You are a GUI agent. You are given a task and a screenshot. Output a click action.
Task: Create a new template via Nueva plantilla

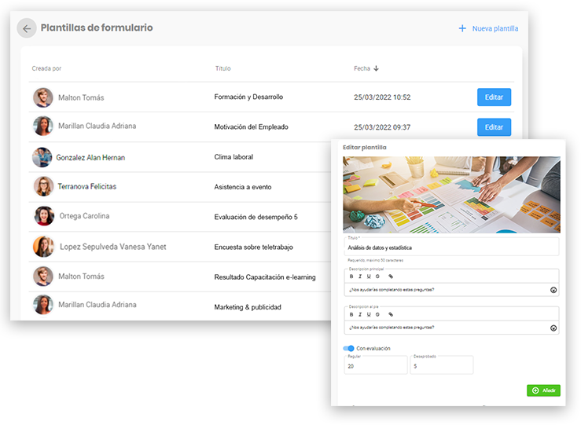pyautogui.click(x=488, y=28)
